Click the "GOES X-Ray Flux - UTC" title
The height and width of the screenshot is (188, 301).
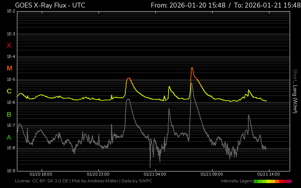coord(50,5)
